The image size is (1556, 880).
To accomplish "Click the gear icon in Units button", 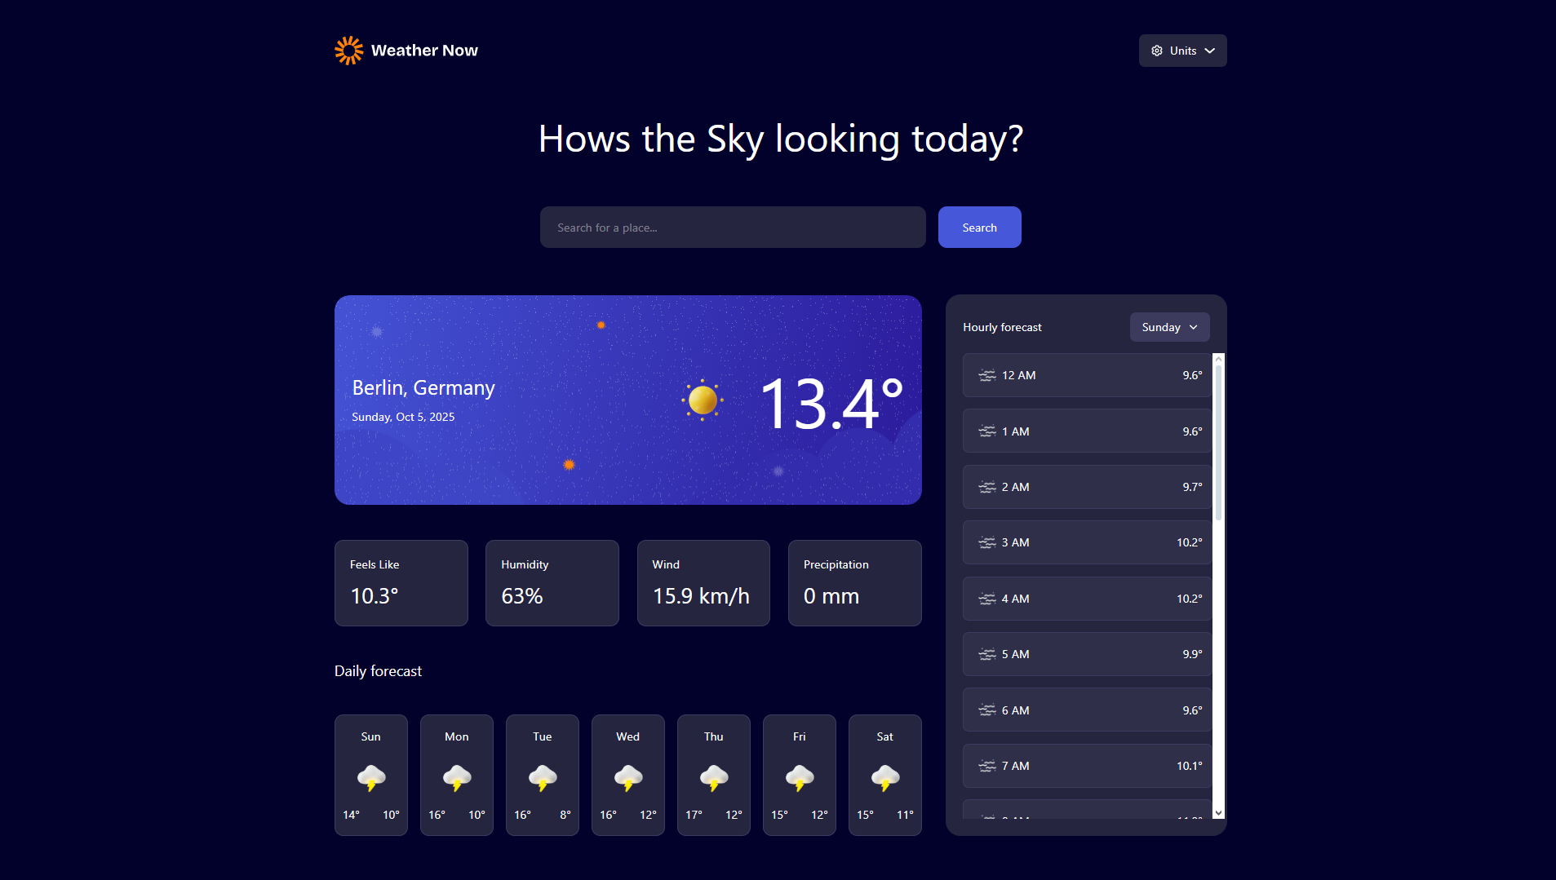I will pos(1157,51).
